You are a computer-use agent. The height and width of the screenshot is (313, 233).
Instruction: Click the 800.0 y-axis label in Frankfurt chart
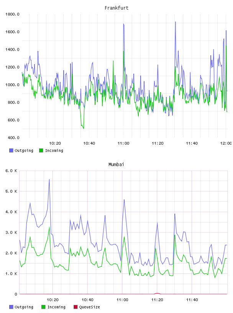(x=13, y=102)
